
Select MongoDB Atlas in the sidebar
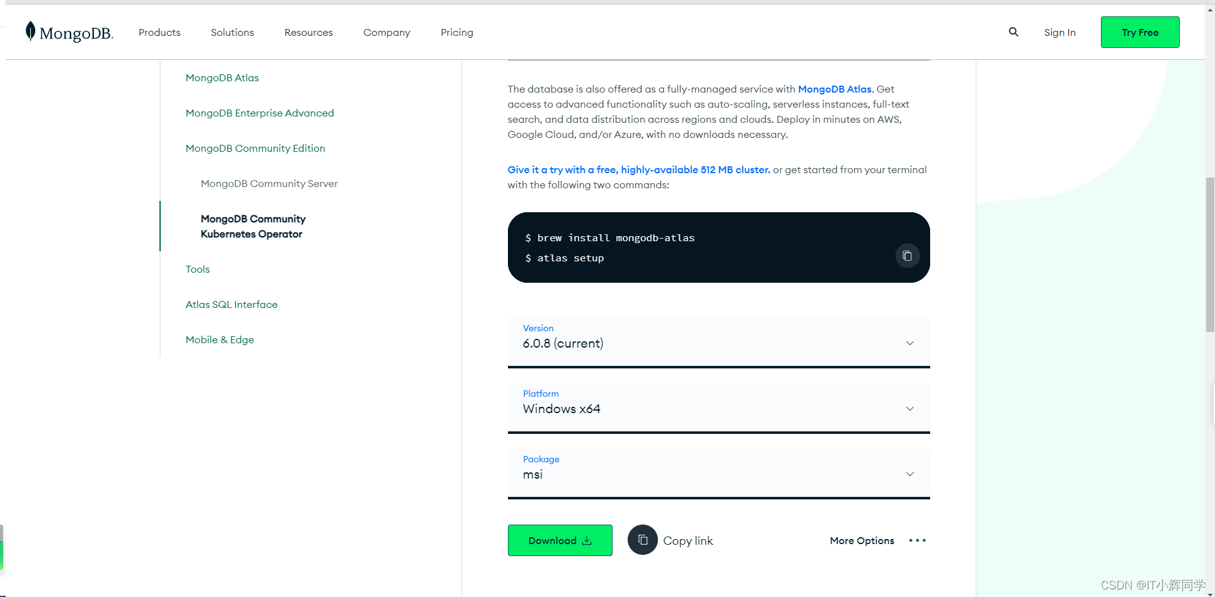pos(222,78)
